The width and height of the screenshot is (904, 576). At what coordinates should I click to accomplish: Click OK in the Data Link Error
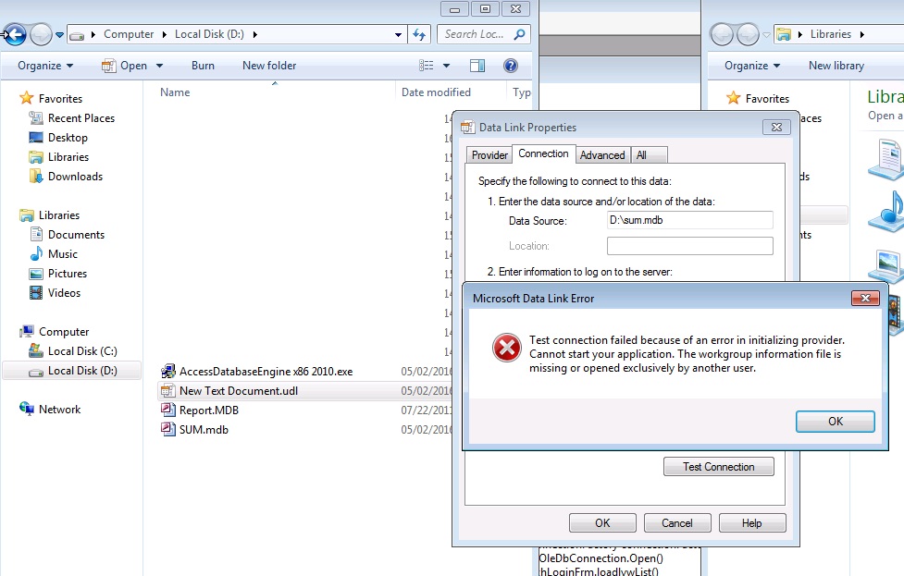[x=836, y=421]
